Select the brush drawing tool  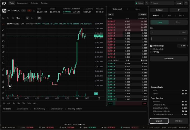click(3, 52)
